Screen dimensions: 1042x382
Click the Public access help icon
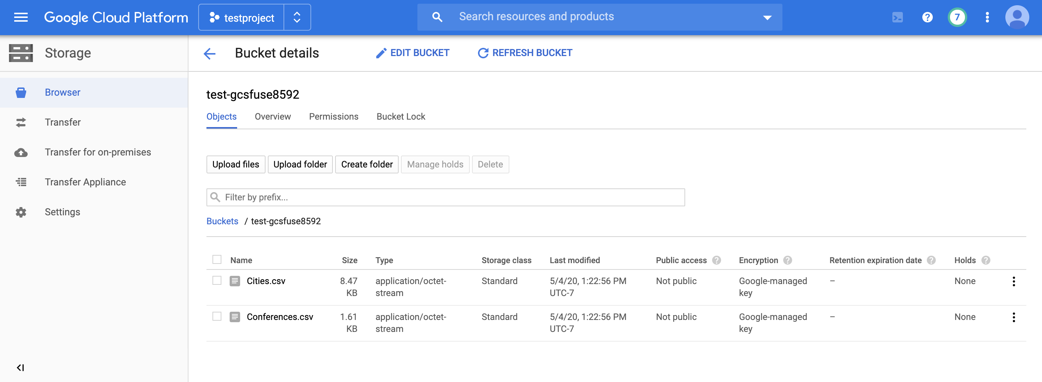pyautogui.click(x=716, y=260)
